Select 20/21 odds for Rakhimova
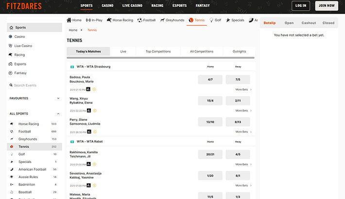The height and width of the screenshot is (199, 345). pyautogui.click(x=210, y=154)
